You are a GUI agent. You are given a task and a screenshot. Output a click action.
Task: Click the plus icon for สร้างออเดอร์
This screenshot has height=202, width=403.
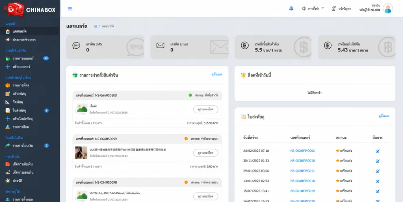[x=8, y=67]
